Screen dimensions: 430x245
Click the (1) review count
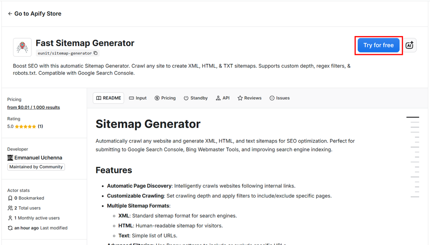point(40,126)
